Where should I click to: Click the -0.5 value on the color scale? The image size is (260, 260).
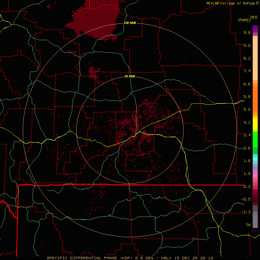point(246,199)
